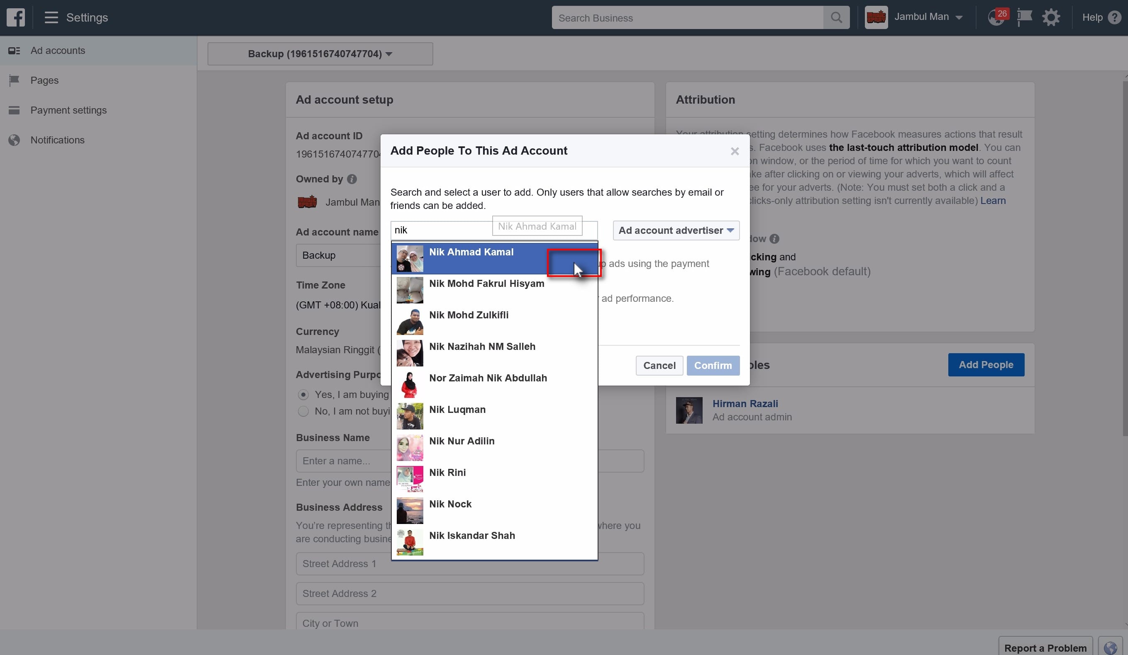The image size is (1128, 655).
Task: Open Ad accounts in the sidebar
Action: [x=98, y=51]
